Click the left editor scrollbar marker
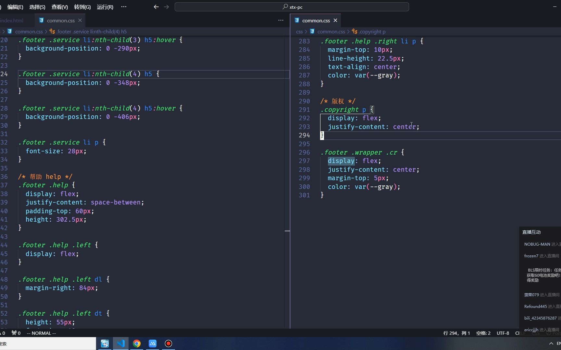This screenshot has height=350, width=561. [287, 231]
